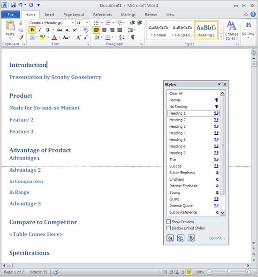Viewport: 258px width, 277px height.
Task: Apply red font color
Action: pos(54,37)
